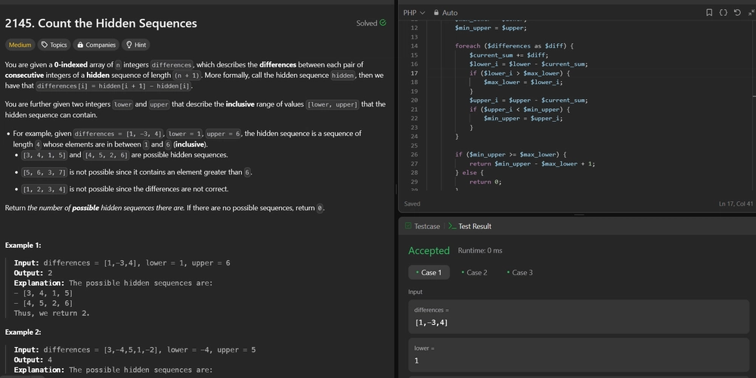Click the problem title Count the Hidden Sequences
The image size is (756, 378).
tap(101, 23)
